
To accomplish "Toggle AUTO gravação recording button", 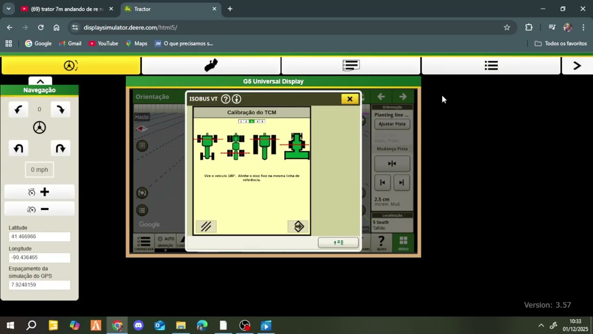I will click(166, 243).
